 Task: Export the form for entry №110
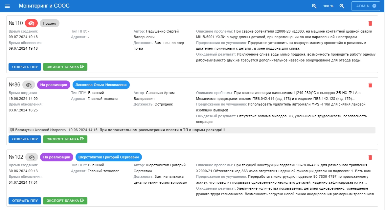65,67
